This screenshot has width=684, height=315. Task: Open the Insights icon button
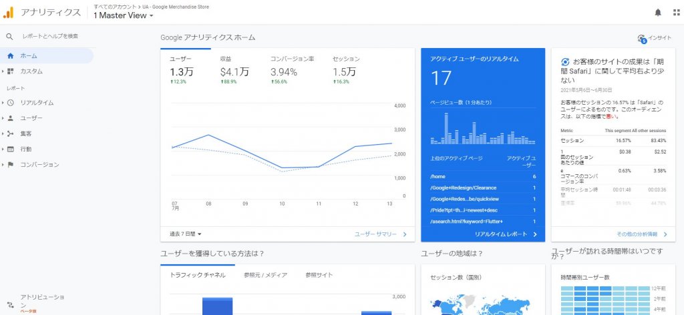point(641,39)
